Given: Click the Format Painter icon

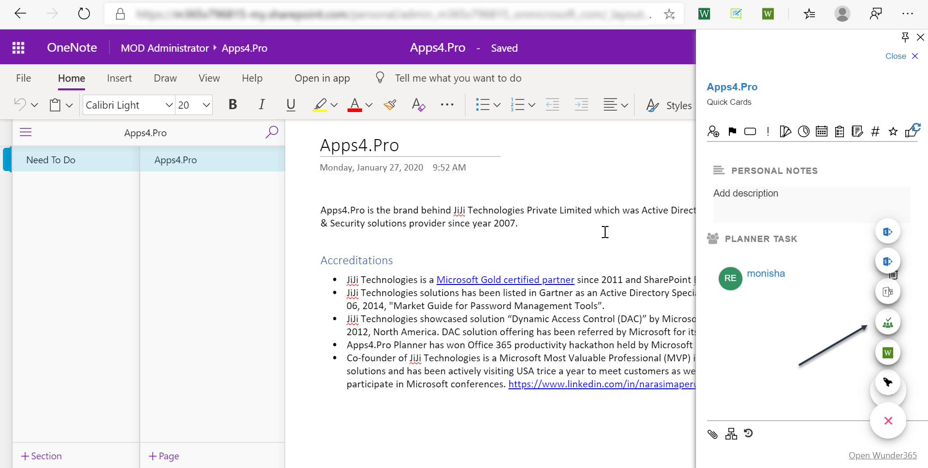Looking at the screenshot, I should point(390,105).
